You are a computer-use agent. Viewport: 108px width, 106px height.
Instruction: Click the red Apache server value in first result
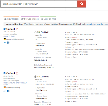click(74, 37)
